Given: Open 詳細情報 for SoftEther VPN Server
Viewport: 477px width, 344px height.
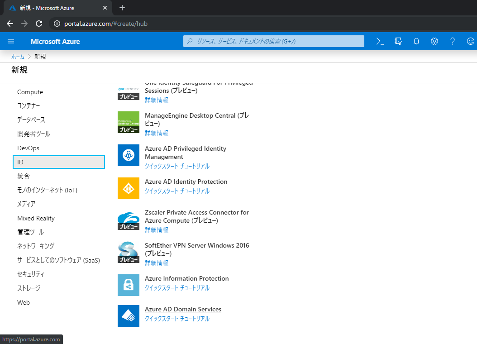Looking at the screenshot, I should click(x=157, y=263).
